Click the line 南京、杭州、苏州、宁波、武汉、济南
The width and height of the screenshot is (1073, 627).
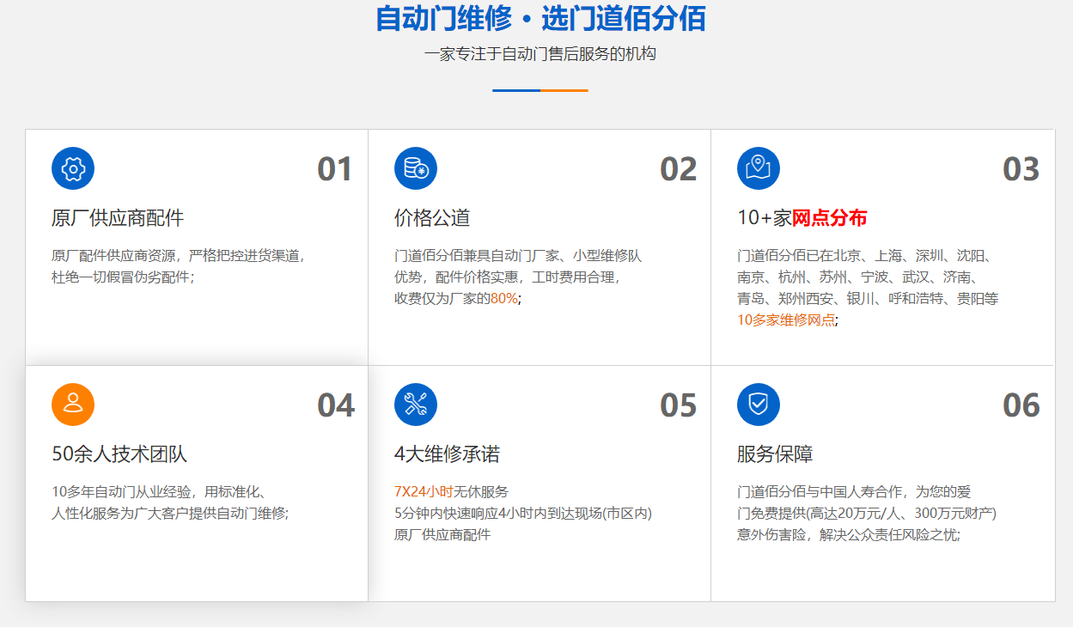(859, 277)
